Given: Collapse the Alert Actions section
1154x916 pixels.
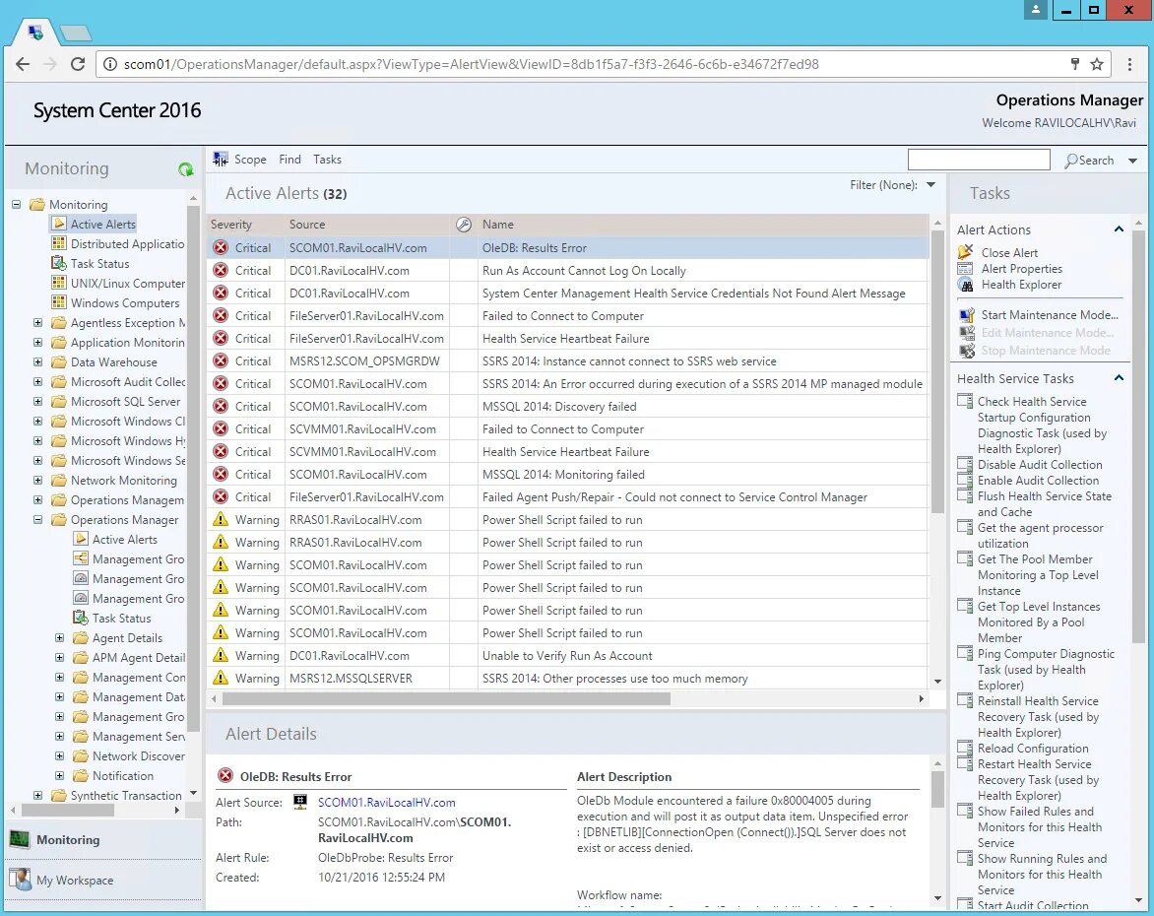Looking at the screenshot, I should coord(1119,229).
